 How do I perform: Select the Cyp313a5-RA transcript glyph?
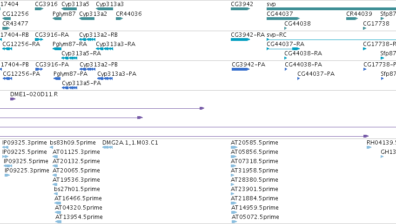69,58
